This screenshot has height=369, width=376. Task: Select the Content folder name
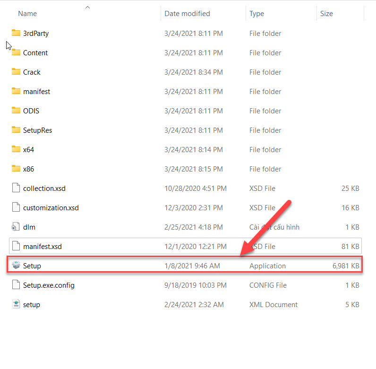point(35,53)
